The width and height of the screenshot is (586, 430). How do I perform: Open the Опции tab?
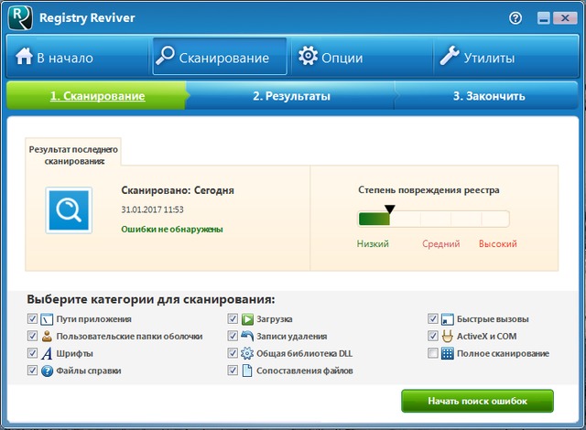tap(331, 59)
